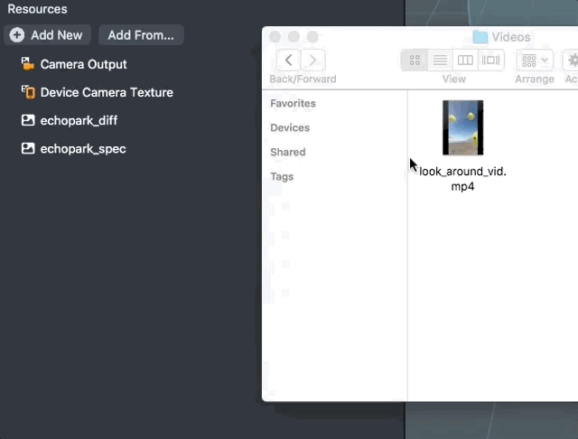Select the echopark_diff resource name
The width and height of the screenshot is (578, 439).
coord(79,120)
